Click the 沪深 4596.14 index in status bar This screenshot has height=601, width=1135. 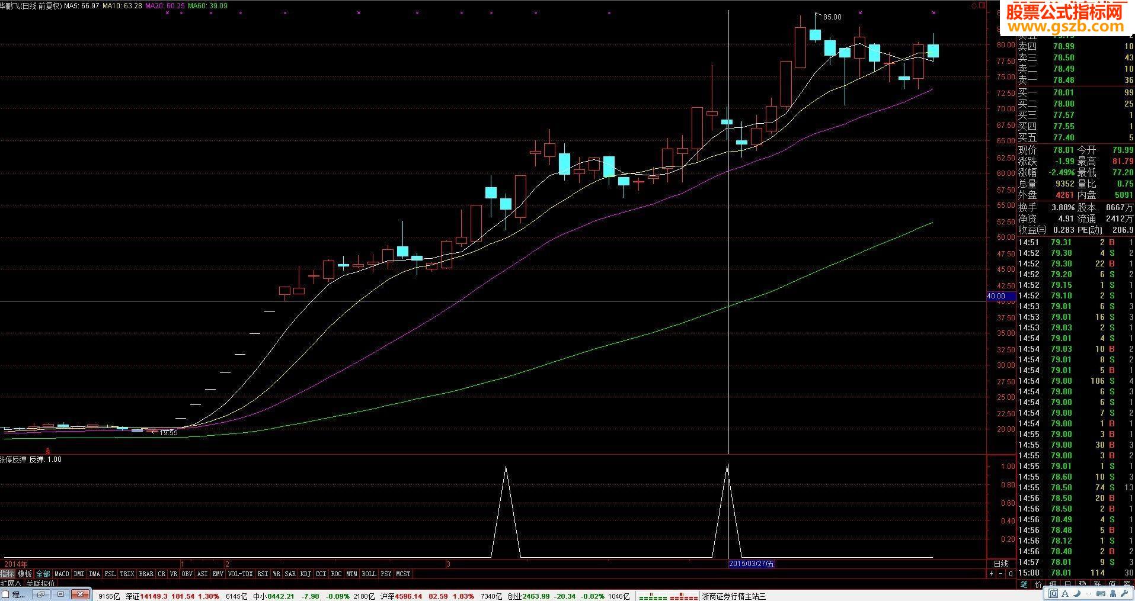[x=401, y=596]
